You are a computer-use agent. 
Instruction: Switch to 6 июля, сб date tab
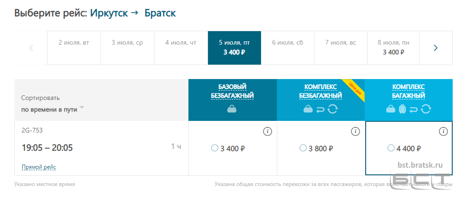tap(288, 48)
